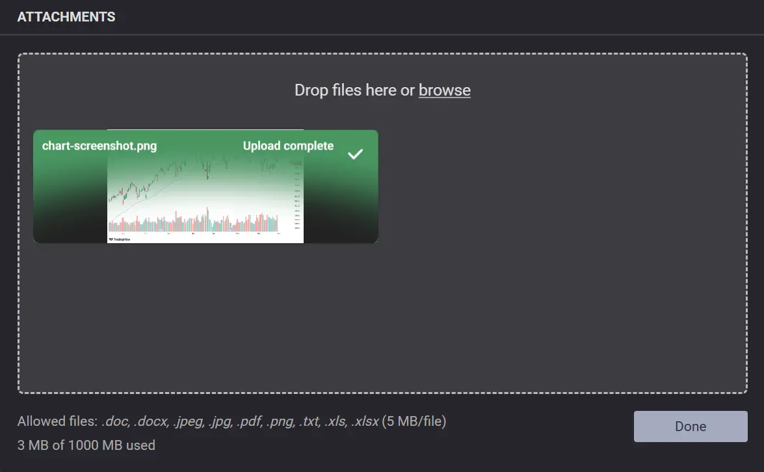Click the volume bars in the chart thumbnail
Image resolution: width=764 pixels, height=472 pixels.
(x=195, y=223)
